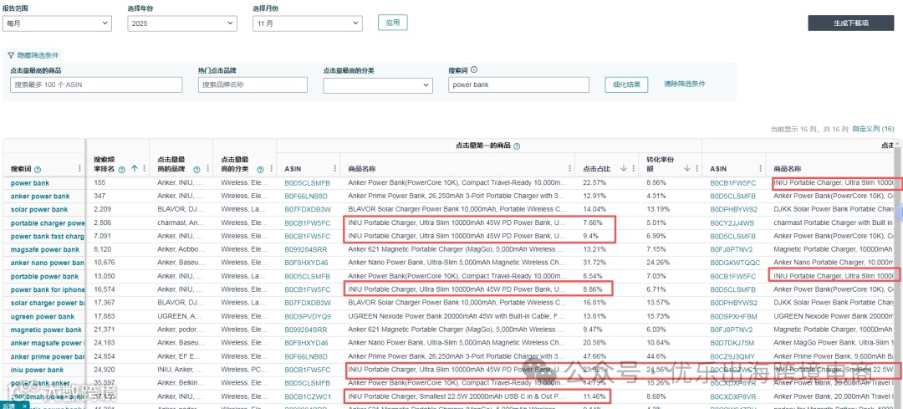Screen dimensions: 903x409
Task: Open column menu dots for 搜索词
Action: pyautogui.click(x=79, y=169)
